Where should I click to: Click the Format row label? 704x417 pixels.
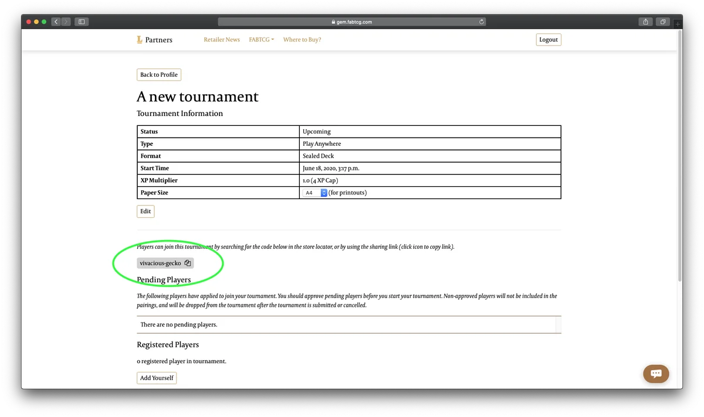[151, 156]
